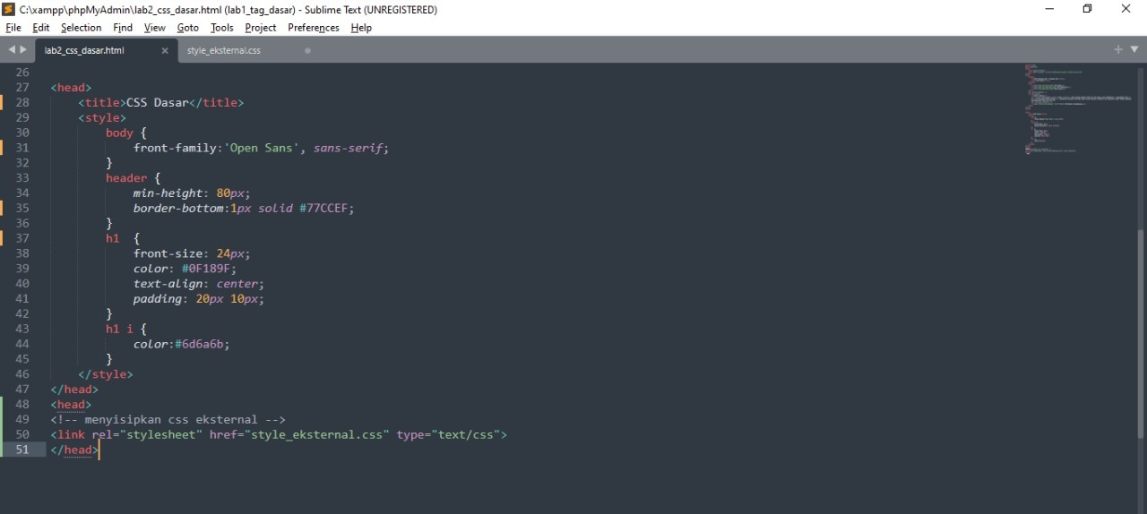This screenshot has width=1147, height=514.
Task: Click the opening <head> tag on line 27
Action: [71, 88]
